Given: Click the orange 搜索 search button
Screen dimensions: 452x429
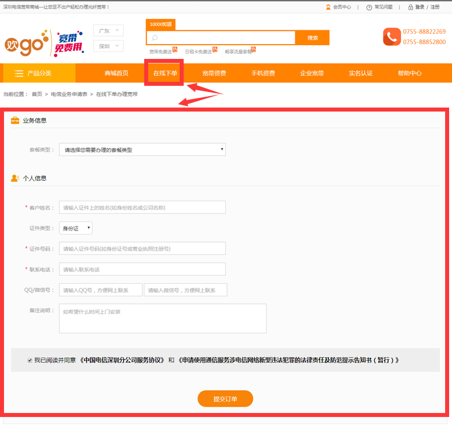Looking at the screenshot, I should point(312,38).
